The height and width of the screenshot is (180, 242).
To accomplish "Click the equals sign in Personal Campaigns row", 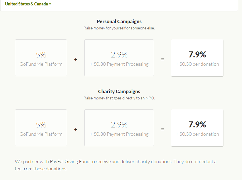I will pyautogui.click(x=163, y=59).
